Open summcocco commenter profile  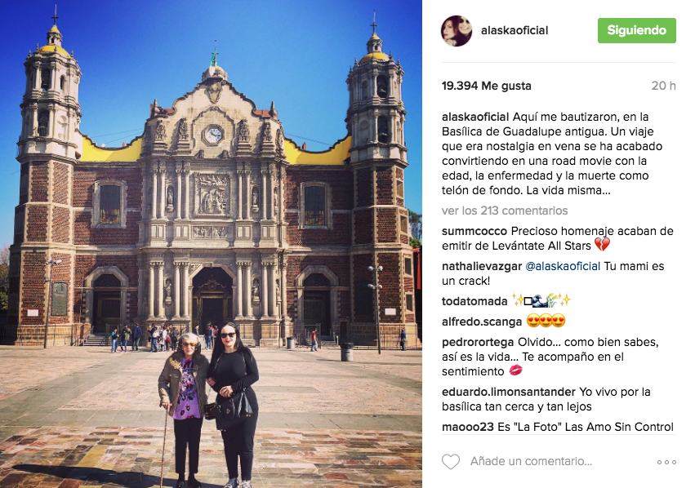pyautogui.click(x=474, y=231)
